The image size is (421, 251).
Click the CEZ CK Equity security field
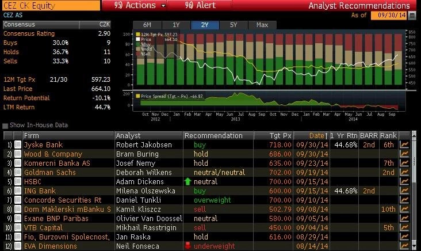pos(51,5)
